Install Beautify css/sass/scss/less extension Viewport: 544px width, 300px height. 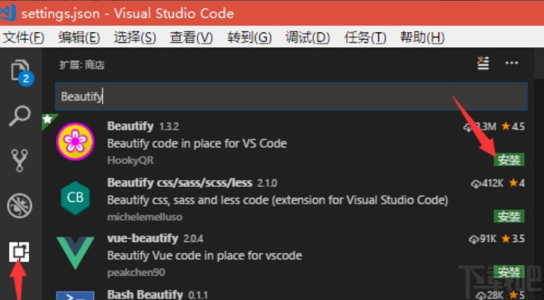coord(509,216)
